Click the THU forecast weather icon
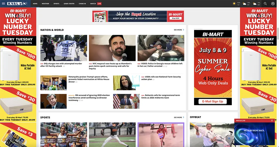This screenshot has height=147, width=279. point(255,4)
